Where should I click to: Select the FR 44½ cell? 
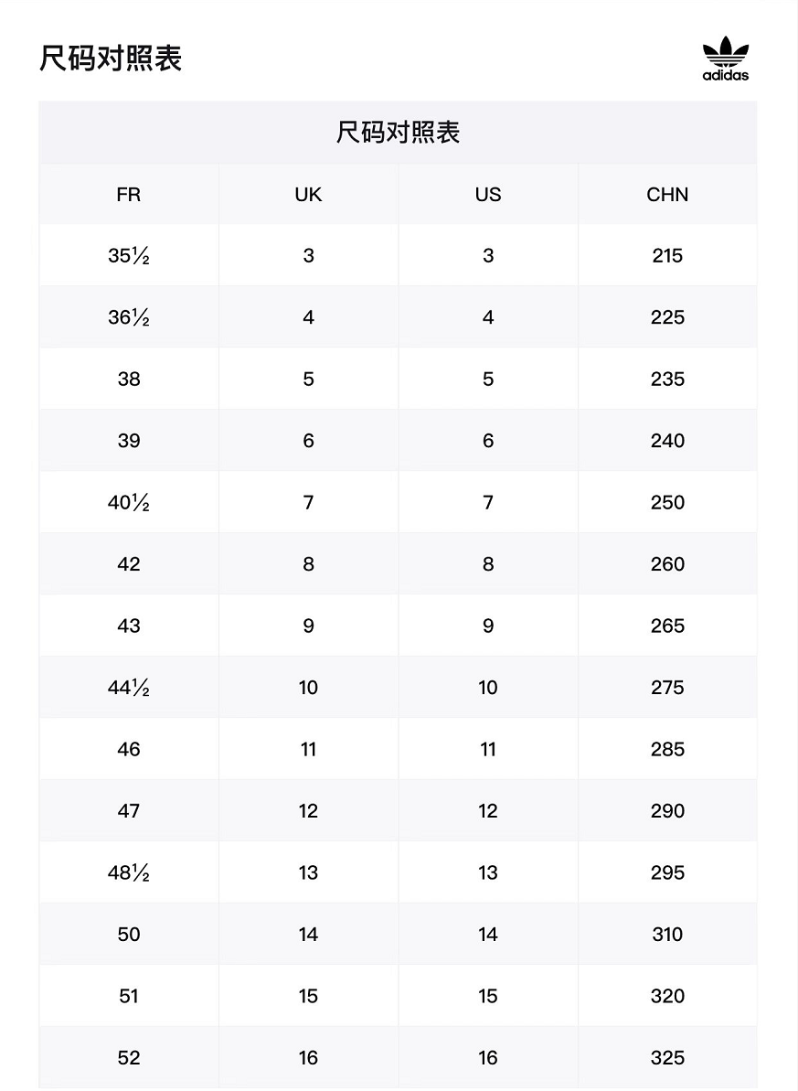coord(129,688)
